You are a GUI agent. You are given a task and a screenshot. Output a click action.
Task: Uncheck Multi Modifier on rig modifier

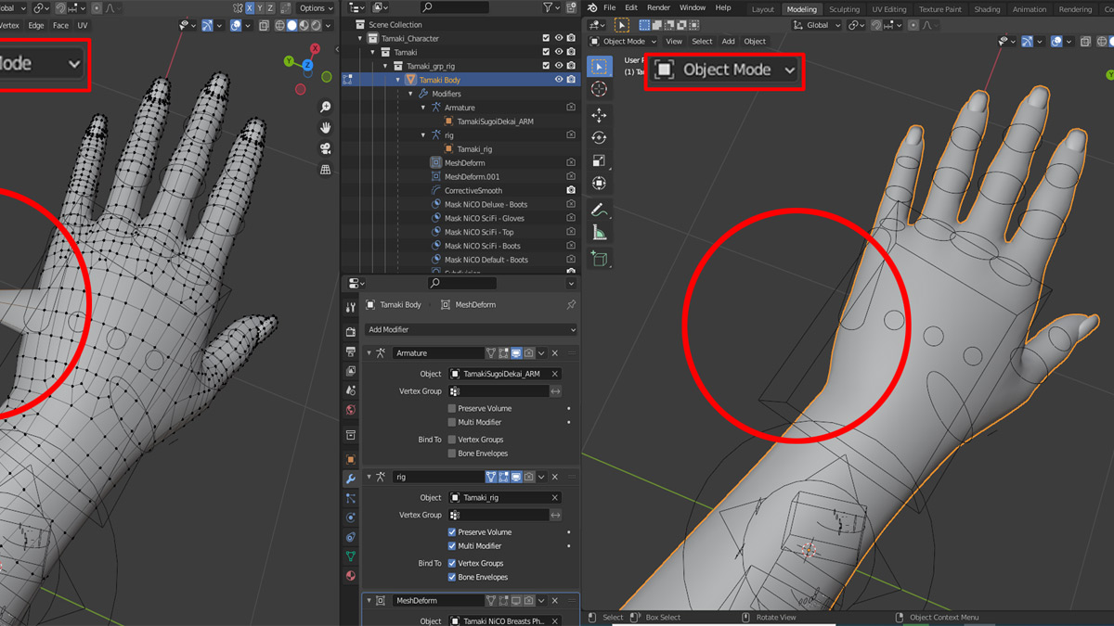point(452,546)
